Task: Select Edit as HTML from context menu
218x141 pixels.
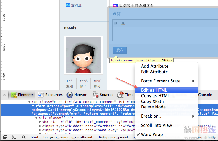Action: point(154,90)
